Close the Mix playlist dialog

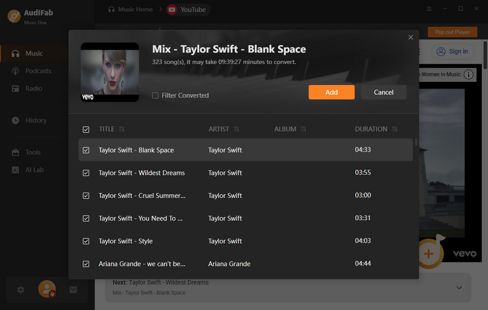(410, 37)
